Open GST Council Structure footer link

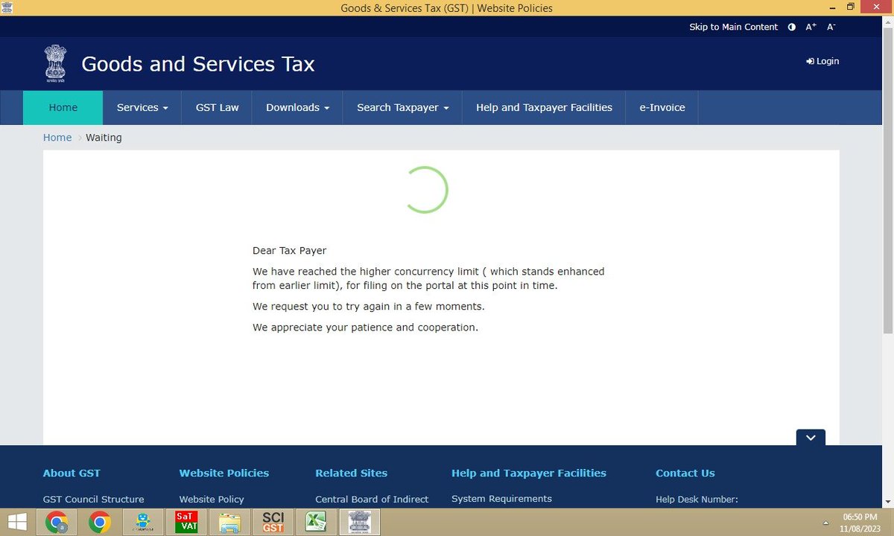(x=93, y=500)
